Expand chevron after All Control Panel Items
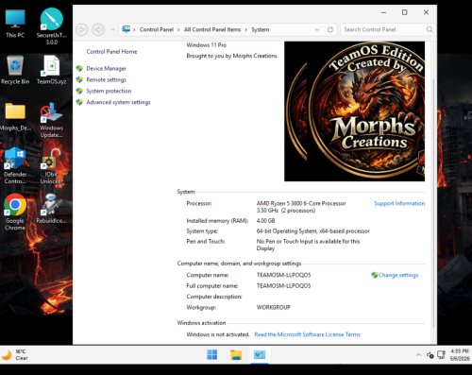This screenshot has width=472, height=375. coord(246,29)
